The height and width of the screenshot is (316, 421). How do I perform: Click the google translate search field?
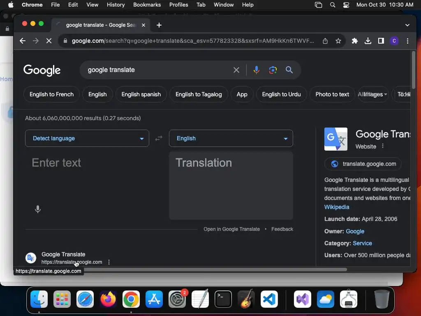click(158, 70)
